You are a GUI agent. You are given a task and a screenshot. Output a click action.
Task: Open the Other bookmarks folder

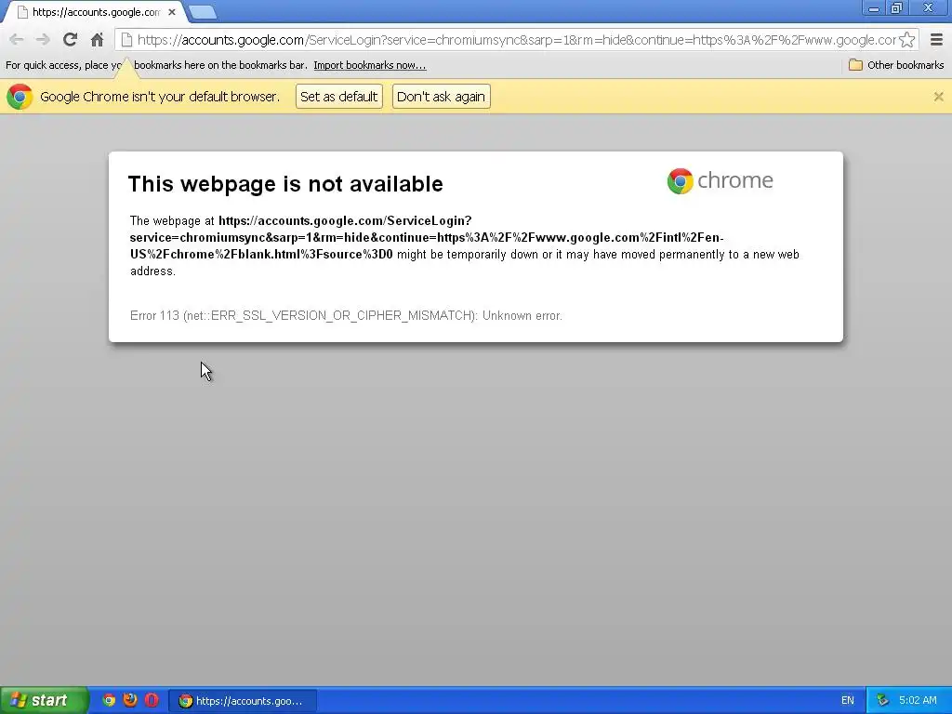(896, 65)
